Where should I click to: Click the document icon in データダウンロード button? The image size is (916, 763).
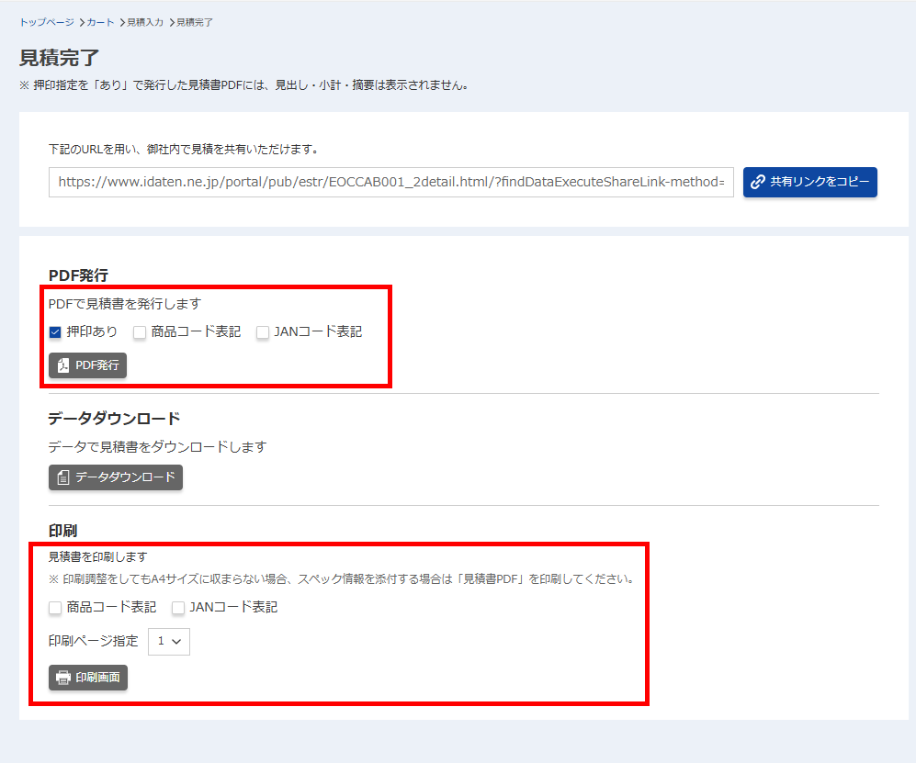pos(63,477)
